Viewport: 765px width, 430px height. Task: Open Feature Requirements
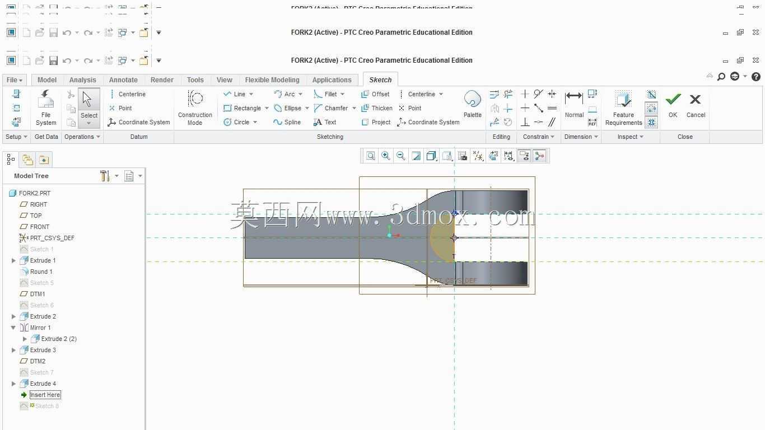click(x=623, y=108)
